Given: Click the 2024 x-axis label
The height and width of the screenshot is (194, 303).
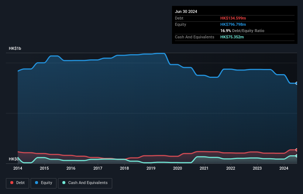Looking at the screenshot, I should click(x=284, y=168).
